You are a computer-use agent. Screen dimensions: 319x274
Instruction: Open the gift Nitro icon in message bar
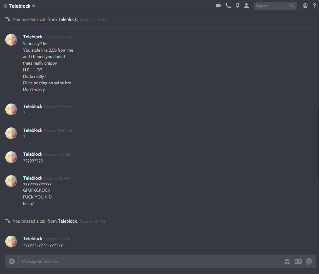coord(287,261)
